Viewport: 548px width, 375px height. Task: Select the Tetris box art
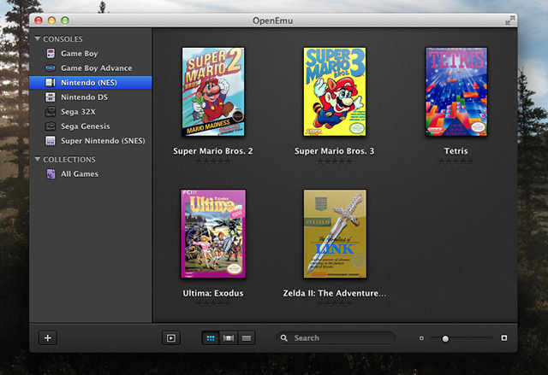456,91
